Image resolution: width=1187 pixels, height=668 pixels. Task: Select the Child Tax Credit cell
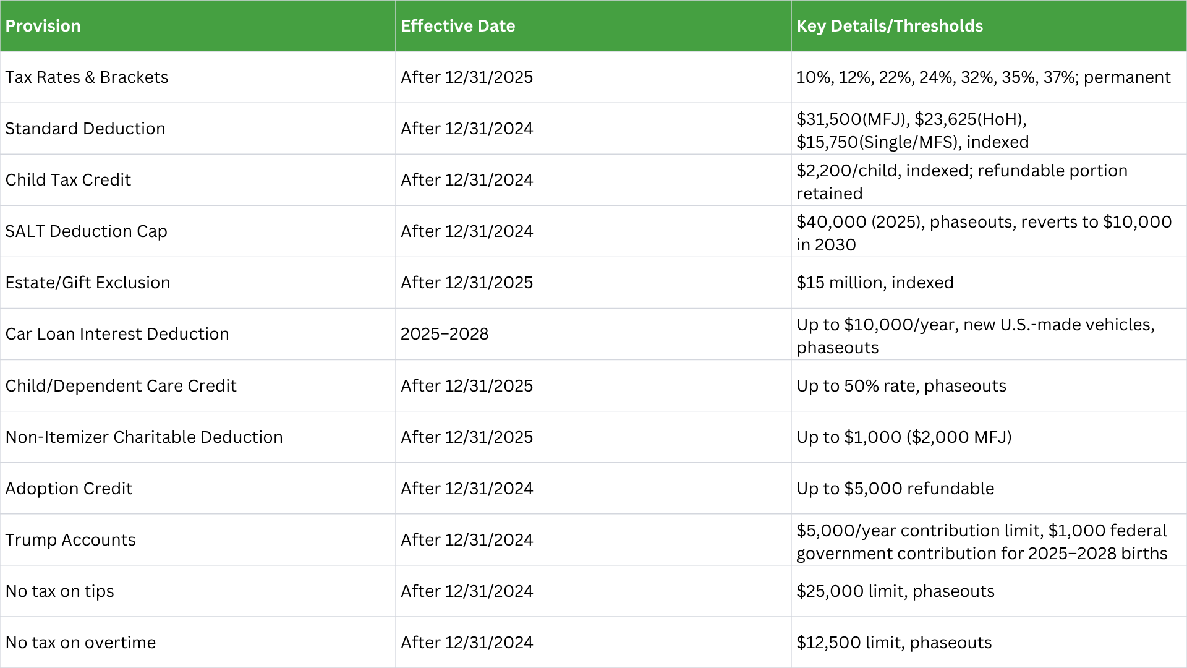[198, 180]
